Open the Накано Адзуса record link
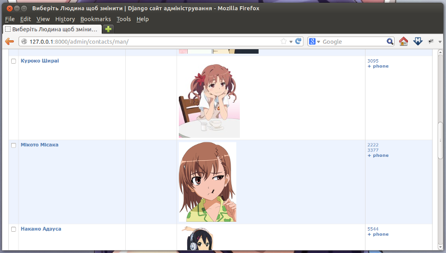The image size is (446, 253). pyautogui.click(x=41, y=229)
